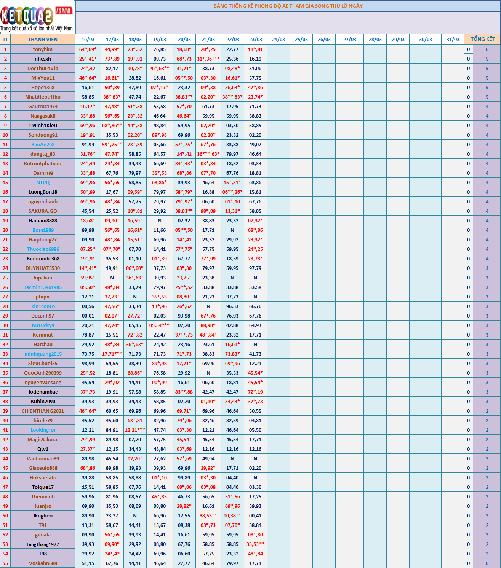Screen dimensions: 501x568
Task: Select the 12,21*** cell in Lookingfor's row
Action: (135, 430)
